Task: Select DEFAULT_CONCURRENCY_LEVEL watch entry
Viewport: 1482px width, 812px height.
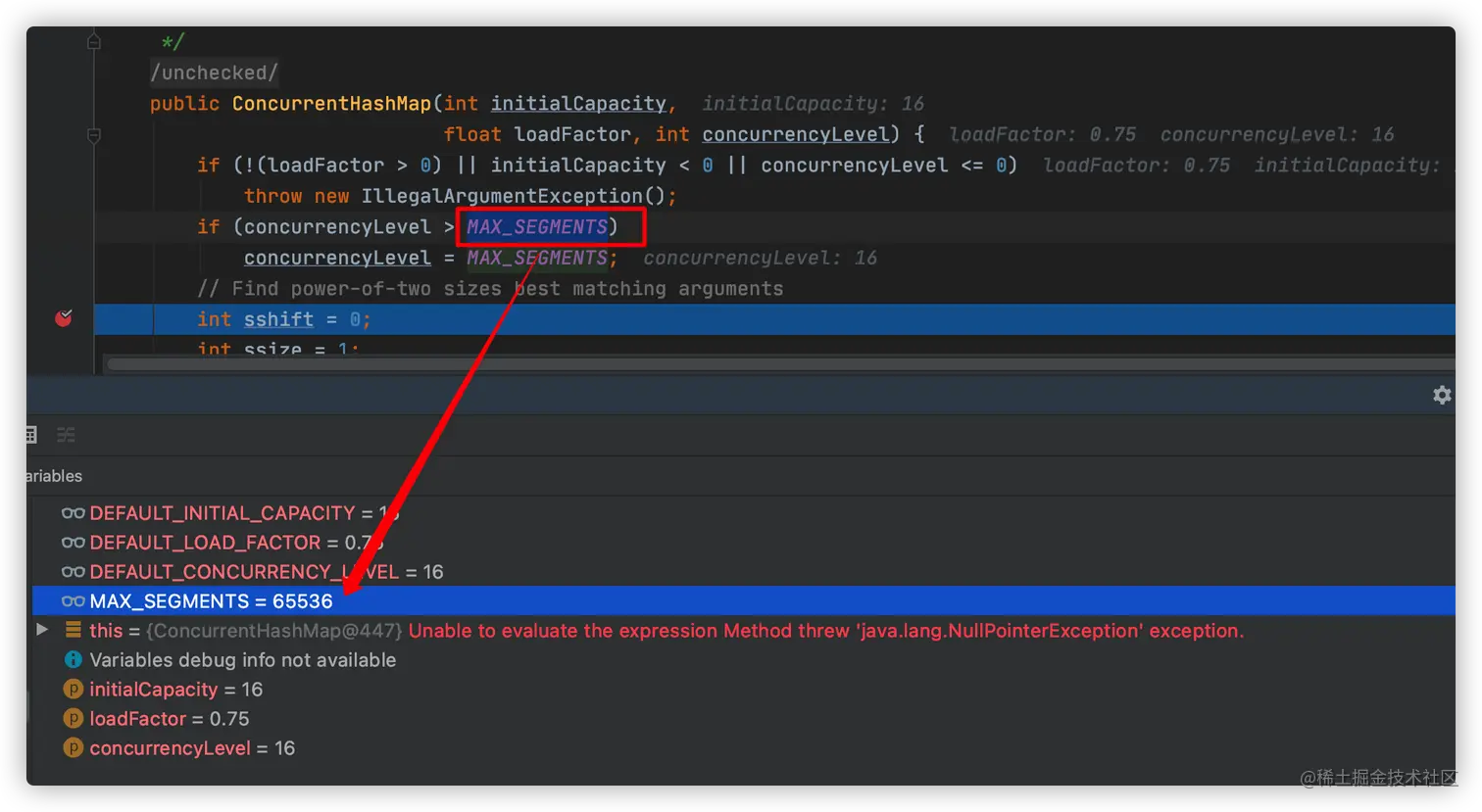Action: coord(252,572)
